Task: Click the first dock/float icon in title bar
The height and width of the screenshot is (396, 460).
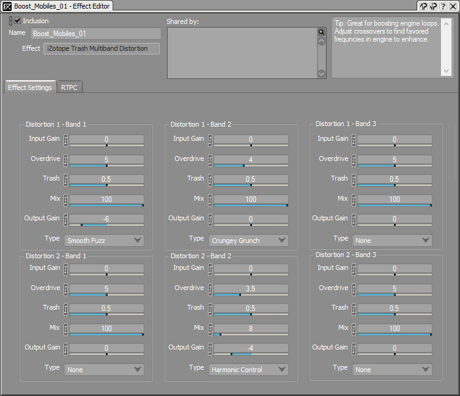Action: pyautogui.click(x=423, y=6)
